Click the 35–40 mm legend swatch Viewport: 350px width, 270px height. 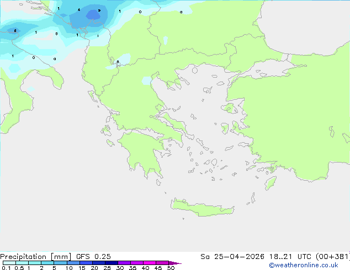(x=136, y=263)
